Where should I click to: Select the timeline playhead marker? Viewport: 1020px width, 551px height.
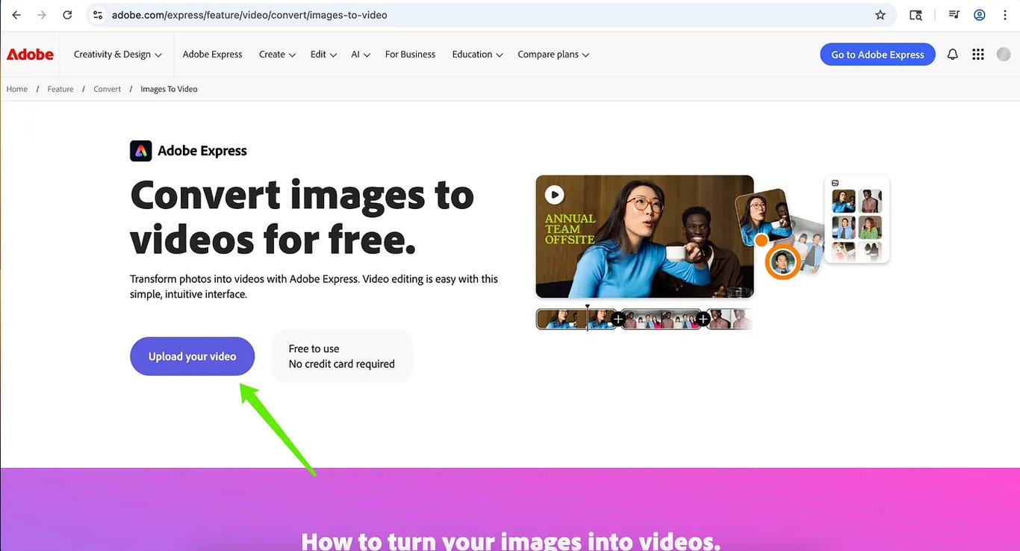click(x=588, y=317)
